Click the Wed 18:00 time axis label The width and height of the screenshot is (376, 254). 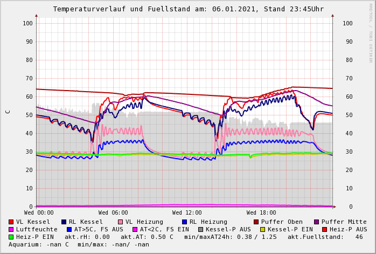pyautogui.click(x=261, y=213)
